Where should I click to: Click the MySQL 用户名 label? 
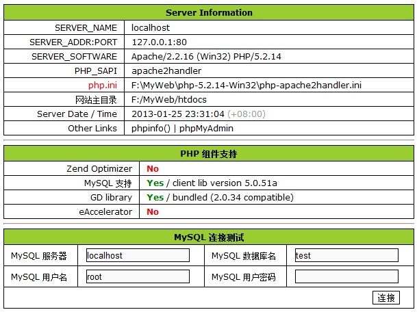click(39, 277)
